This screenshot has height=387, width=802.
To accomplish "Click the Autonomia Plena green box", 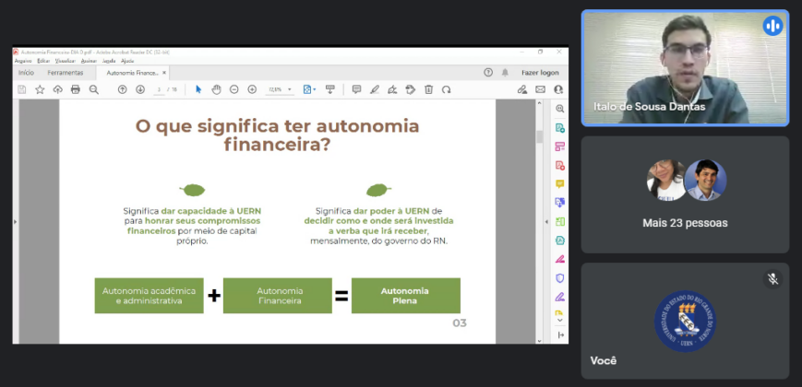I will (x=405, y=296).
